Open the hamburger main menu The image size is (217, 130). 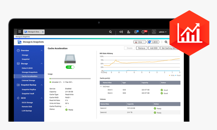pos(20,32)
